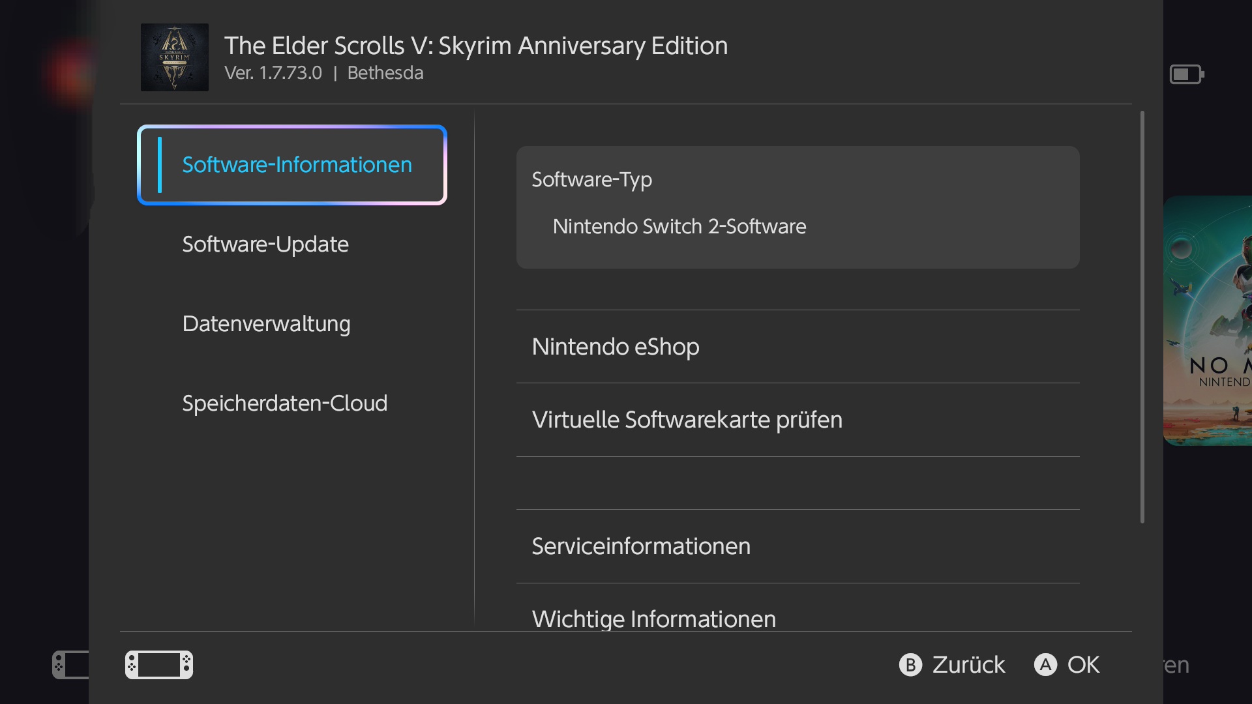Image resolution: width=1252 pixels, height=704 pixels.
Task: Click the blurred red avatar icon
Action: 70,74
